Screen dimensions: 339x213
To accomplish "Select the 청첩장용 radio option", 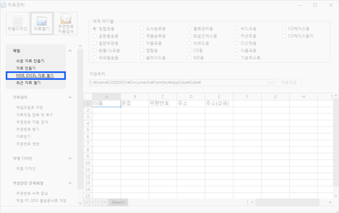I will [94, 29].
